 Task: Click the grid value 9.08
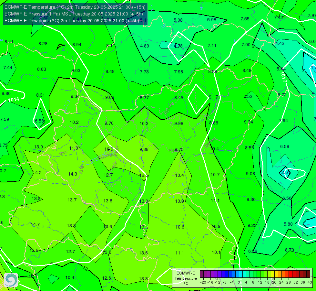click(x=250, y=174)
